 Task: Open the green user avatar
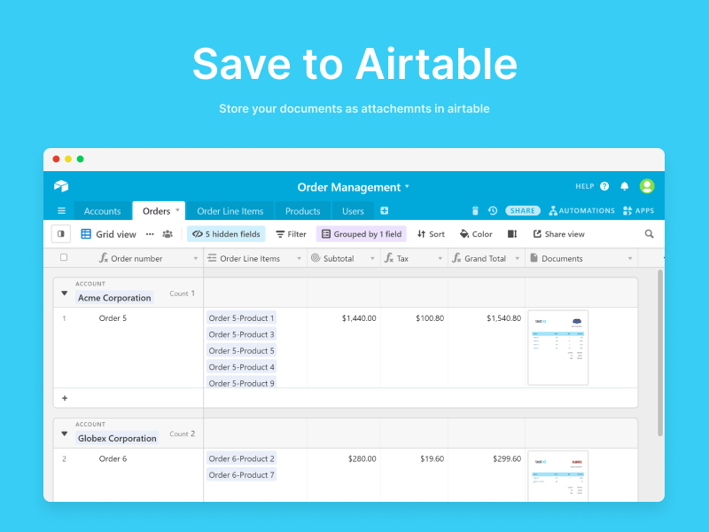click(647, 186)
